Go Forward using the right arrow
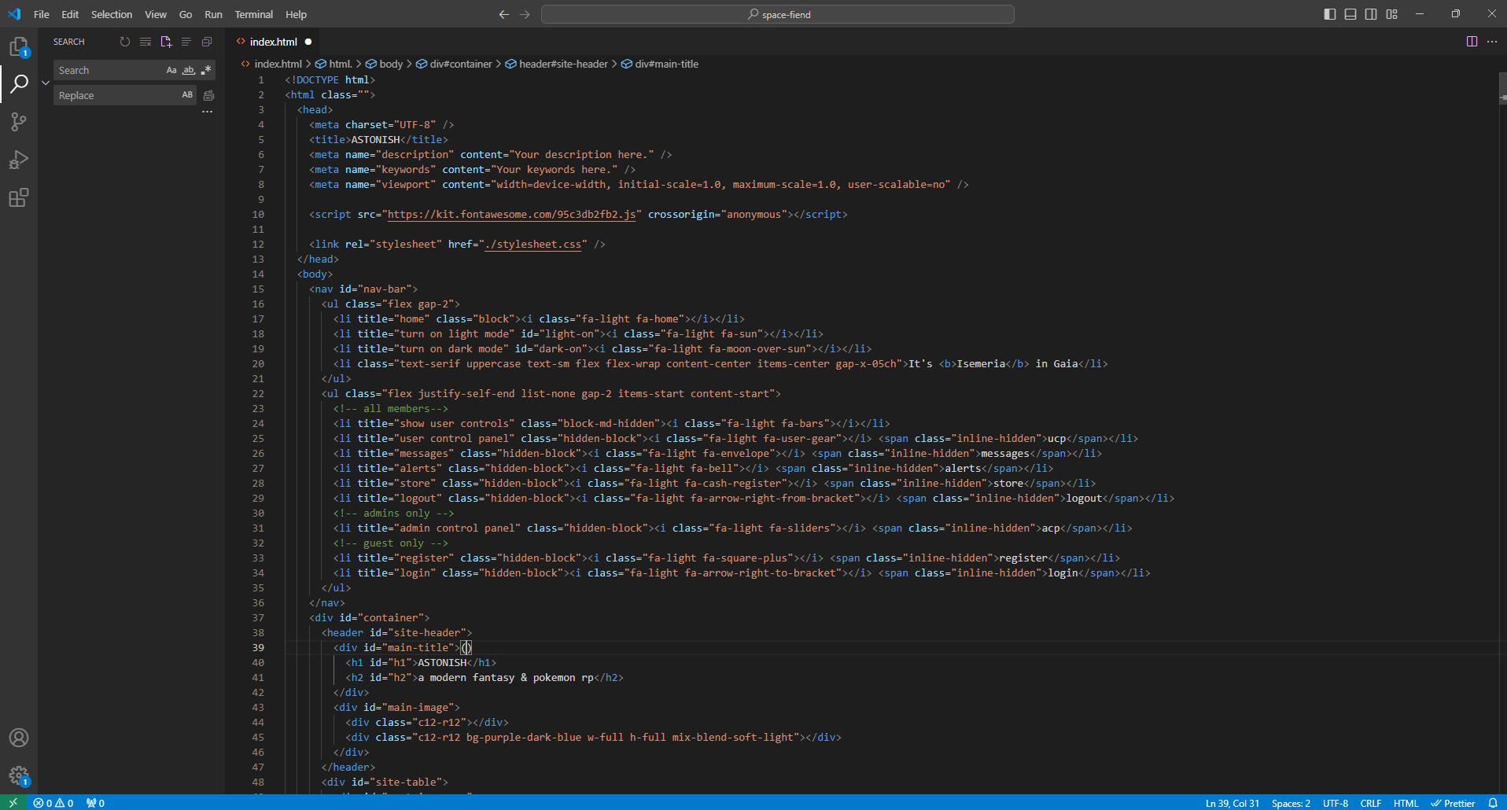Screen dimensions: 1507x810 [525, 14]
